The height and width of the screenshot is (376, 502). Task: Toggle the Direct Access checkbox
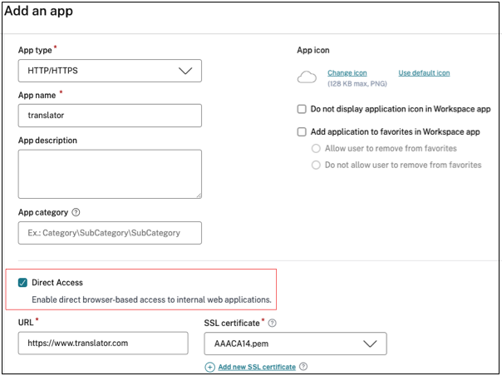22,283
